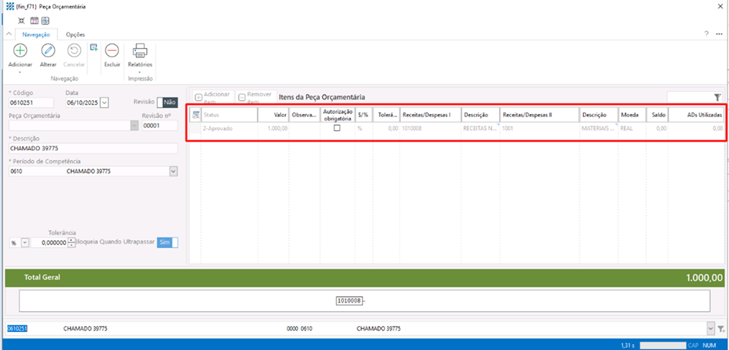Open the Relatórios printer icon
The height and width of the screenshot is (350, 729).
[140, 51]
